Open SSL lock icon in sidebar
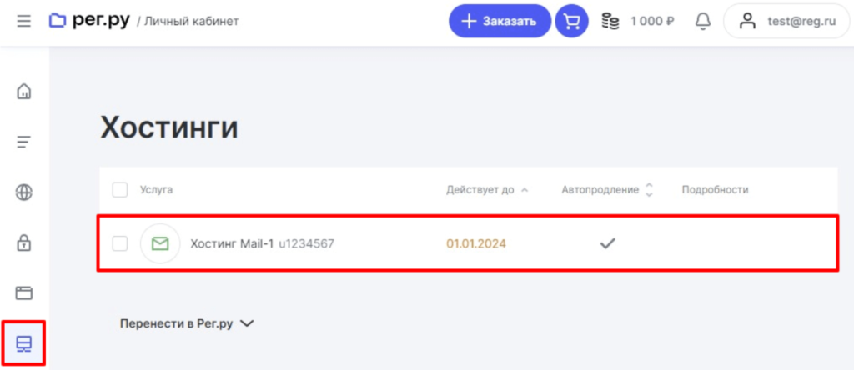Image resolution: width=854 pixels, height=370 pixels. (x=24, y=242)
